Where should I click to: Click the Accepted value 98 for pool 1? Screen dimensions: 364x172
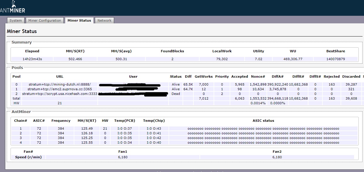tap(240, 89)
